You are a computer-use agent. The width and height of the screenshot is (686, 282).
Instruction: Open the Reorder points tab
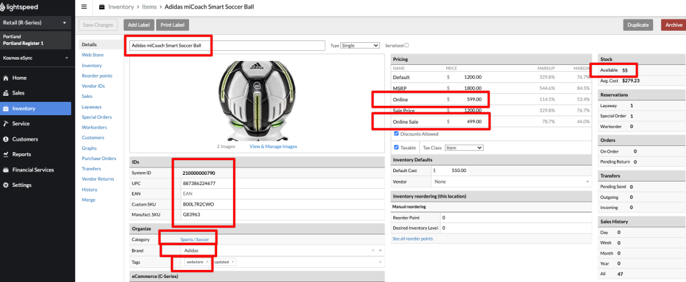pos(97,76)
